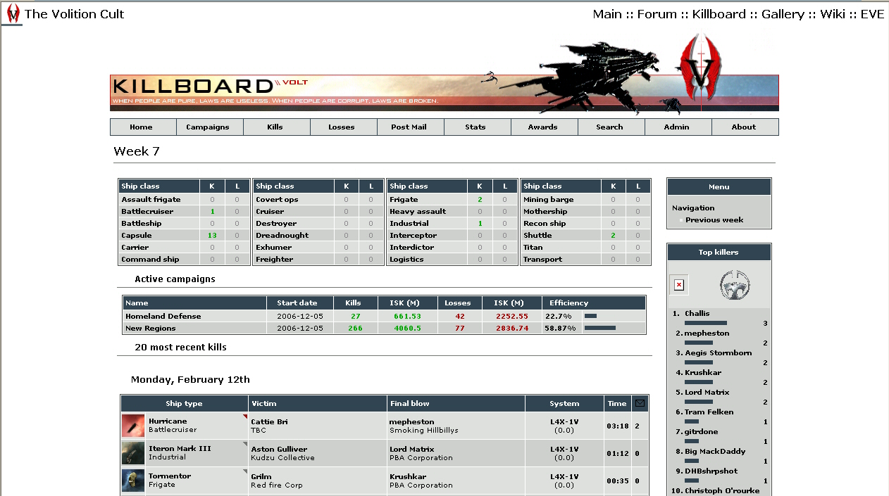Open the Home tab
Screen dimensions: 889x496
pos(143,127)
